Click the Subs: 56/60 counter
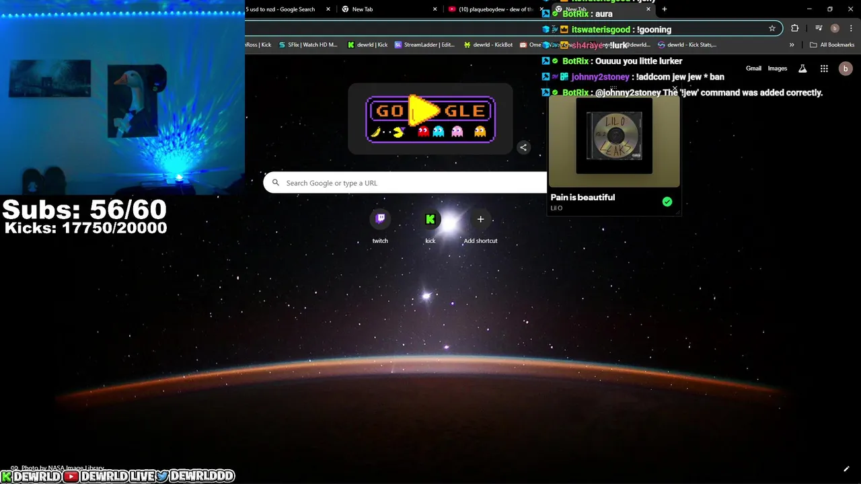 84,210
